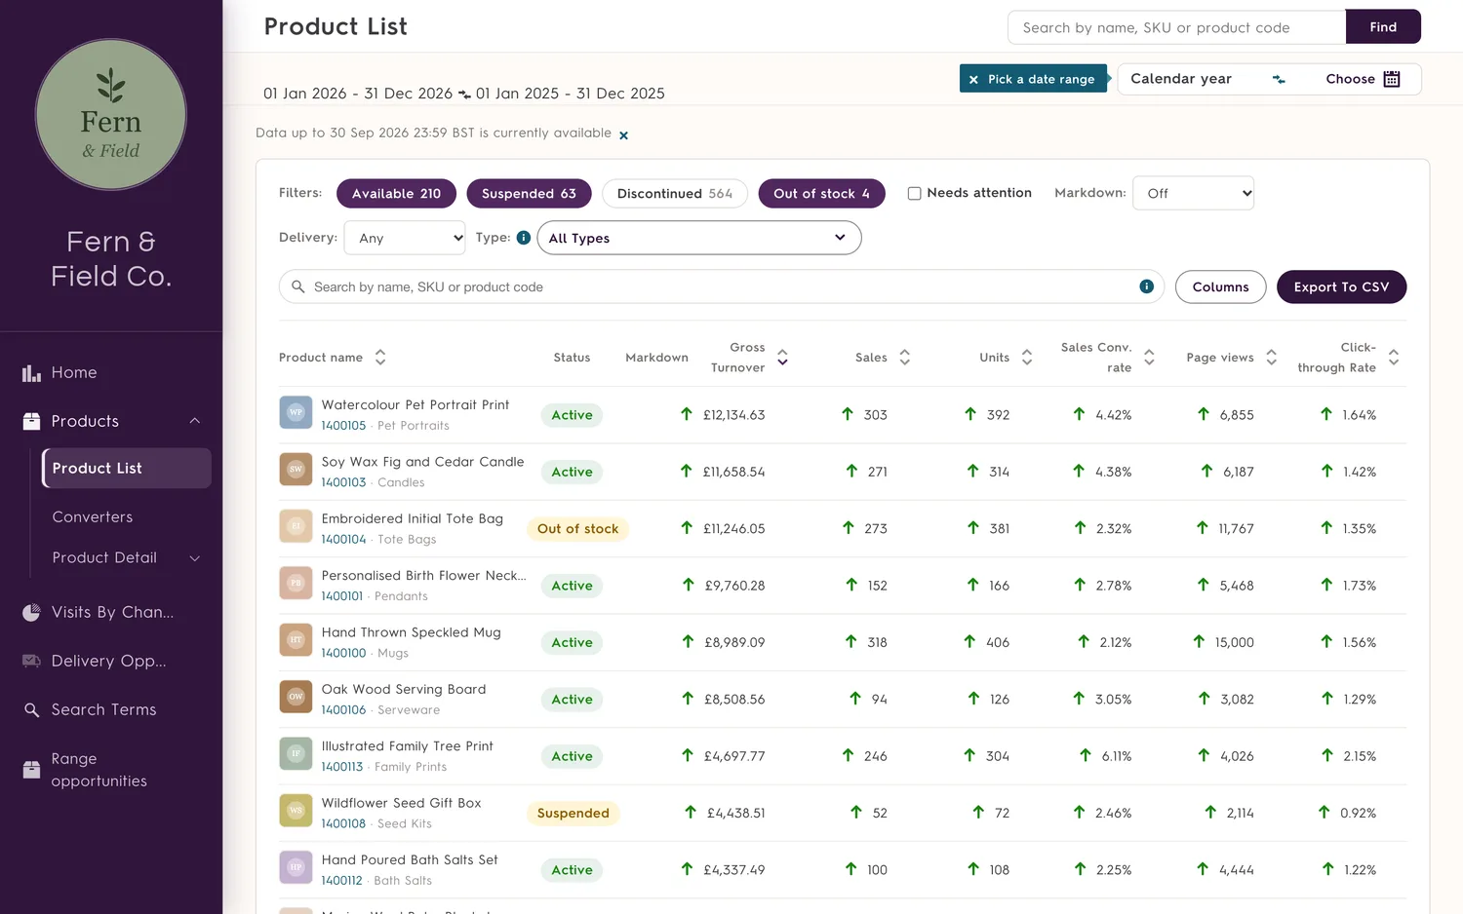Collapse the Products sidebar section

pos(195,421)
